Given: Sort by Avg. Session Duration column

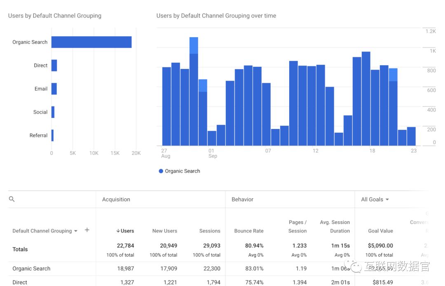Looking at the screenshot, I should (335, 227).
